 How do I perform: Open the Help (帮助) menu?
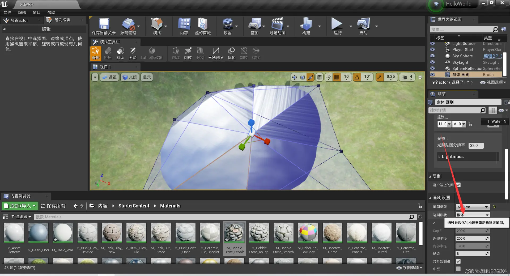51,12
